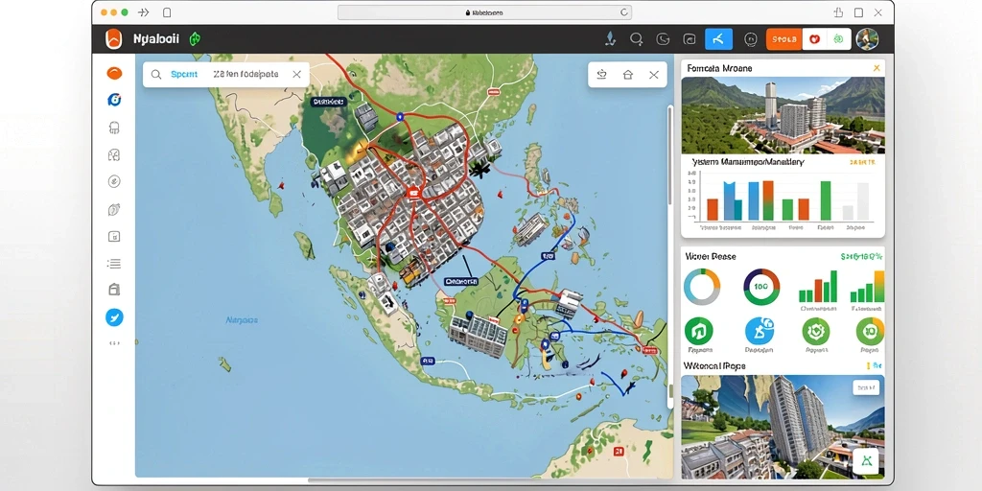
Task: Reload the page from the address bar
Action: tap(623, 12)
